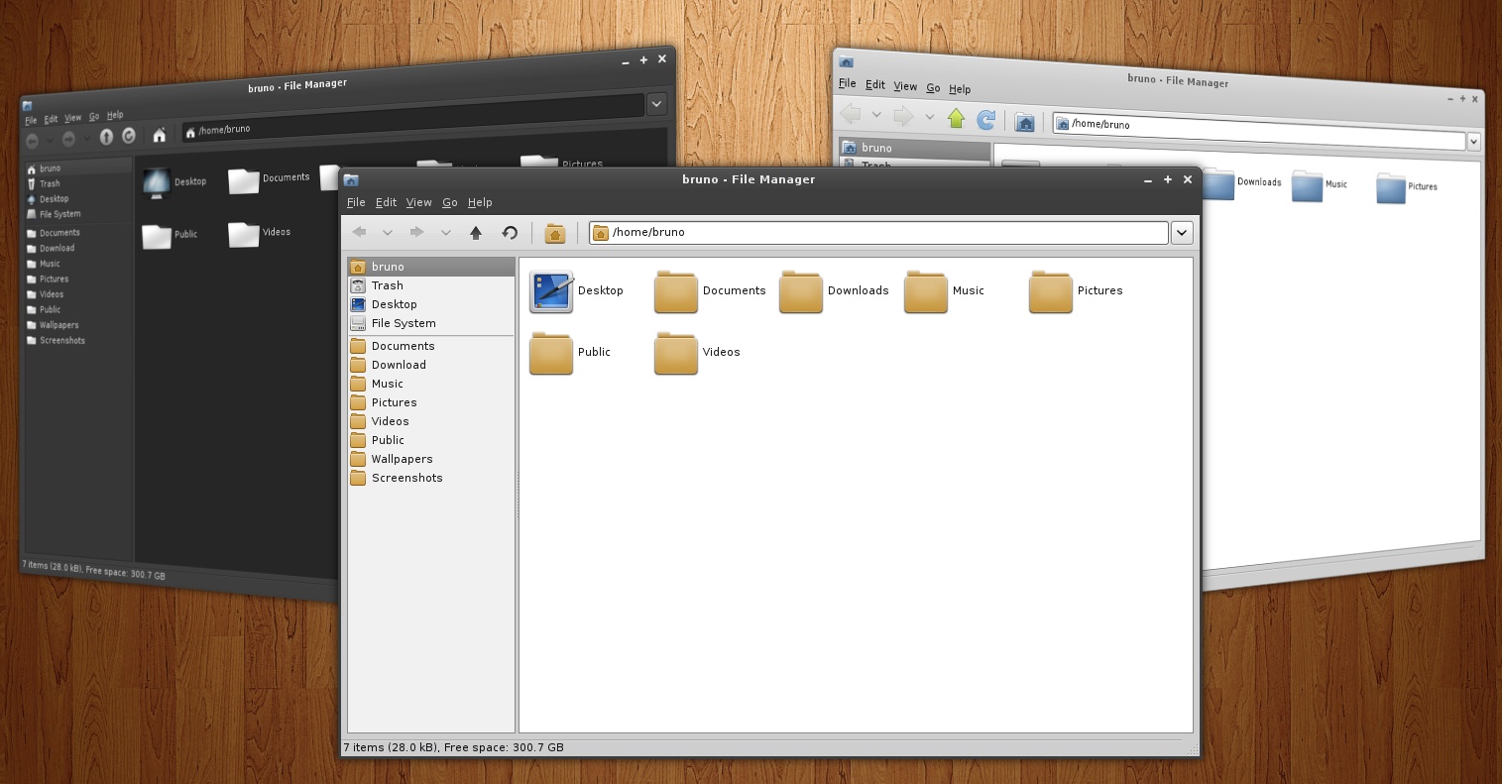Open View menu in dark window
Screen dimensions: 1502x784
pyautogui.click(x=73, y=118)
